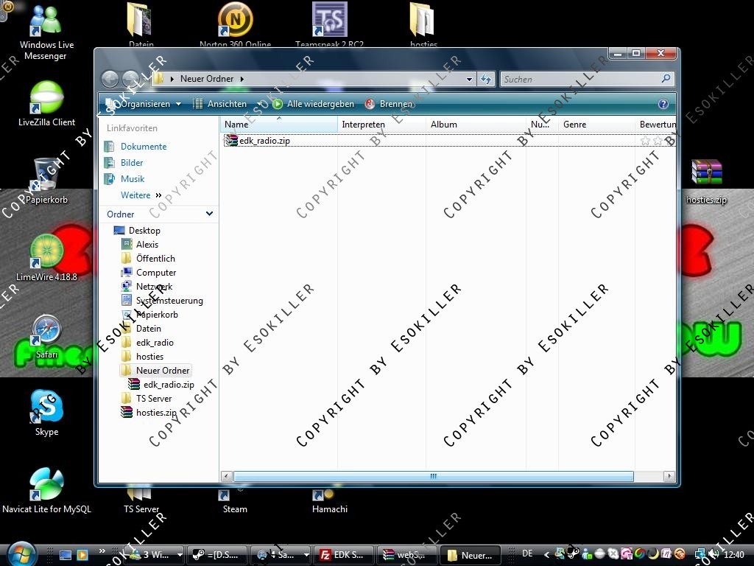Screen dimensions: 754x566
Task: Open Explorer help question mark icon
Action: [x=663, y=104]
